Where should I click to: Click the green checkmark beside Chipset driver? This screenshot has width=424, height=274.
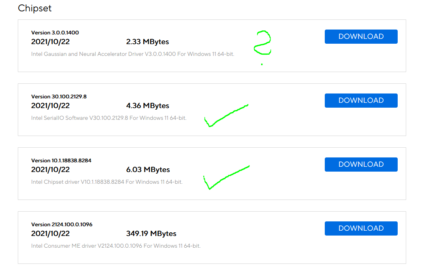click(x=226, y=177)
